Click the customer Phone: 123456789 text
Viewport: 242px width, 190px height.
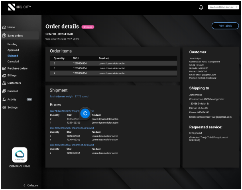pyautogui.click(x=198, y=72)
